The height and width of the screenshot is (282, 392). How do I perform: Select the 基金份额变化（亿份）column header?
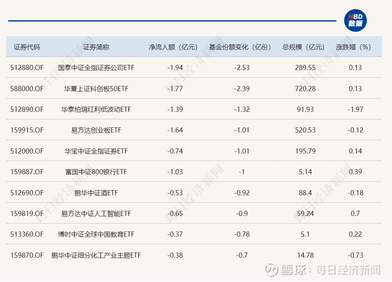[240, 47]
